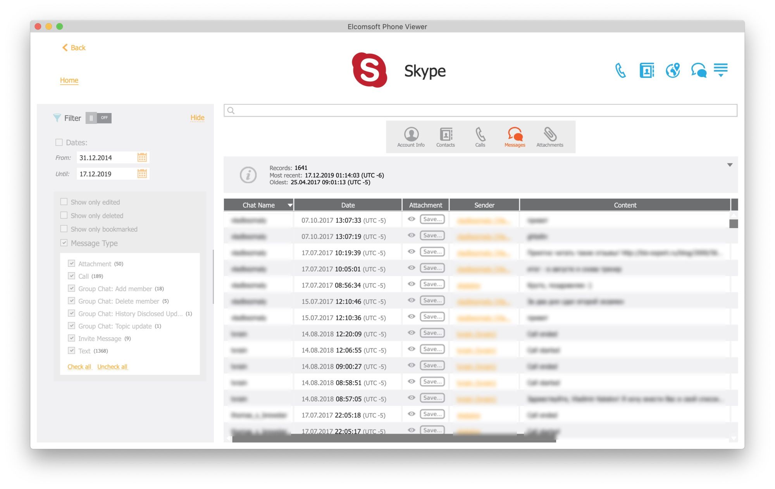Click the Uncheck all link
Image resolution: width=775 pixels, height=489 pixels.
112,367
